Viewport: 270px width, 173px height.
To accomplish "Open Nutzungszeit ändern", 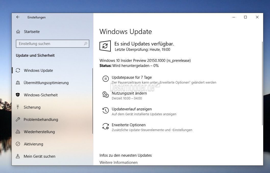I will (x=129, y=93).
